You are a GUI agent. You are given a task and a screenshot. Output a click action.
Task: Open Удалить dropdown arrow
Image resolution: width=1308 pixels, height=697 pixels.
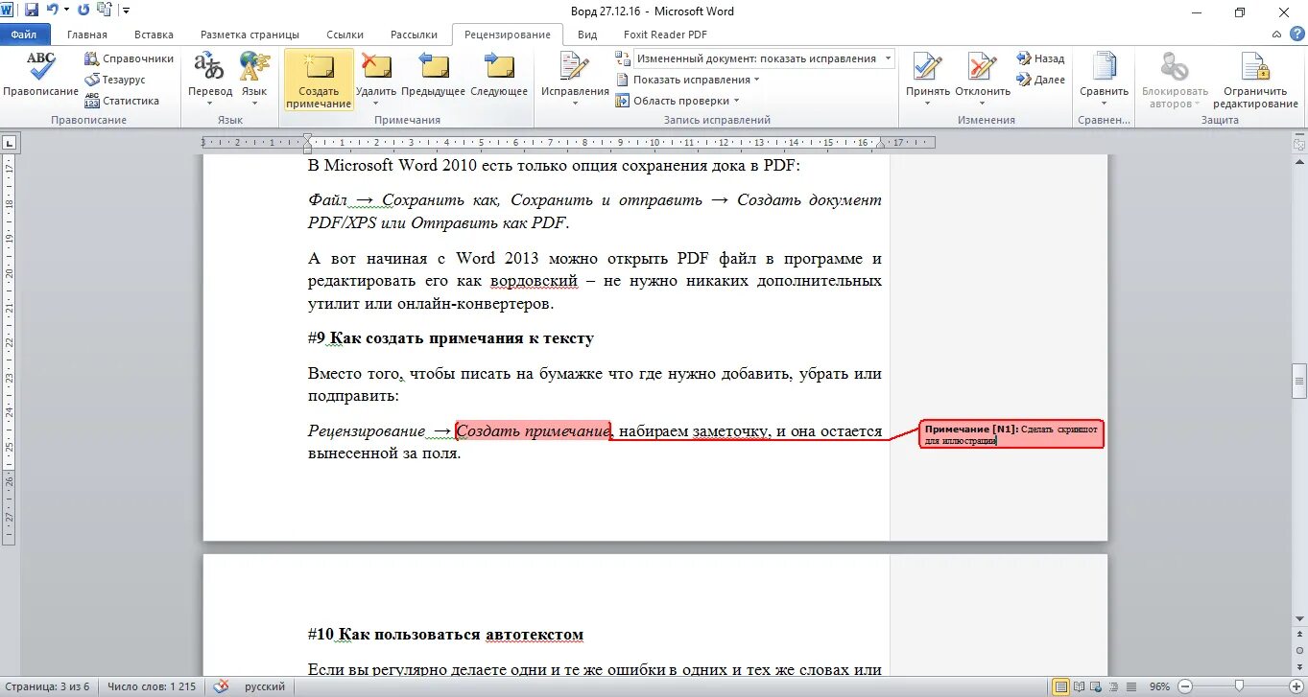click(375, 102)
